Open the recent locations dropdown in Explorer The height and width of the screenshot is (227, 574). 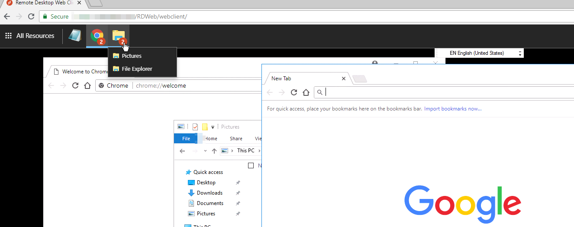(x=205, y=151)
